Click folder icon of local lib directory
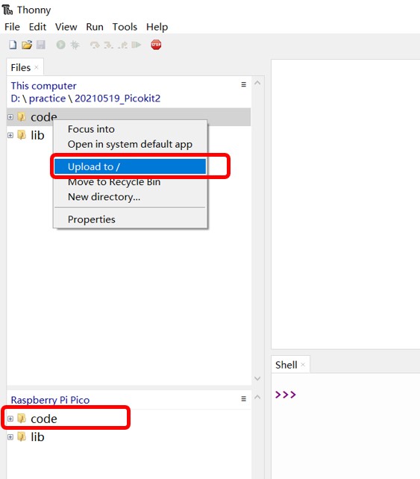The width and height of the screenshot is (420, 479). [22, 135]
